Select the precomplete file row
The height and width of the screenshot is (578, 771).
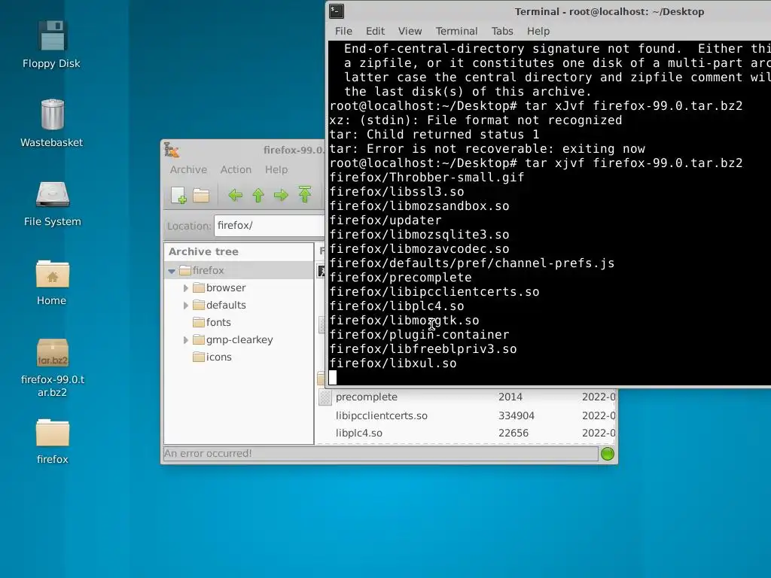466,397
